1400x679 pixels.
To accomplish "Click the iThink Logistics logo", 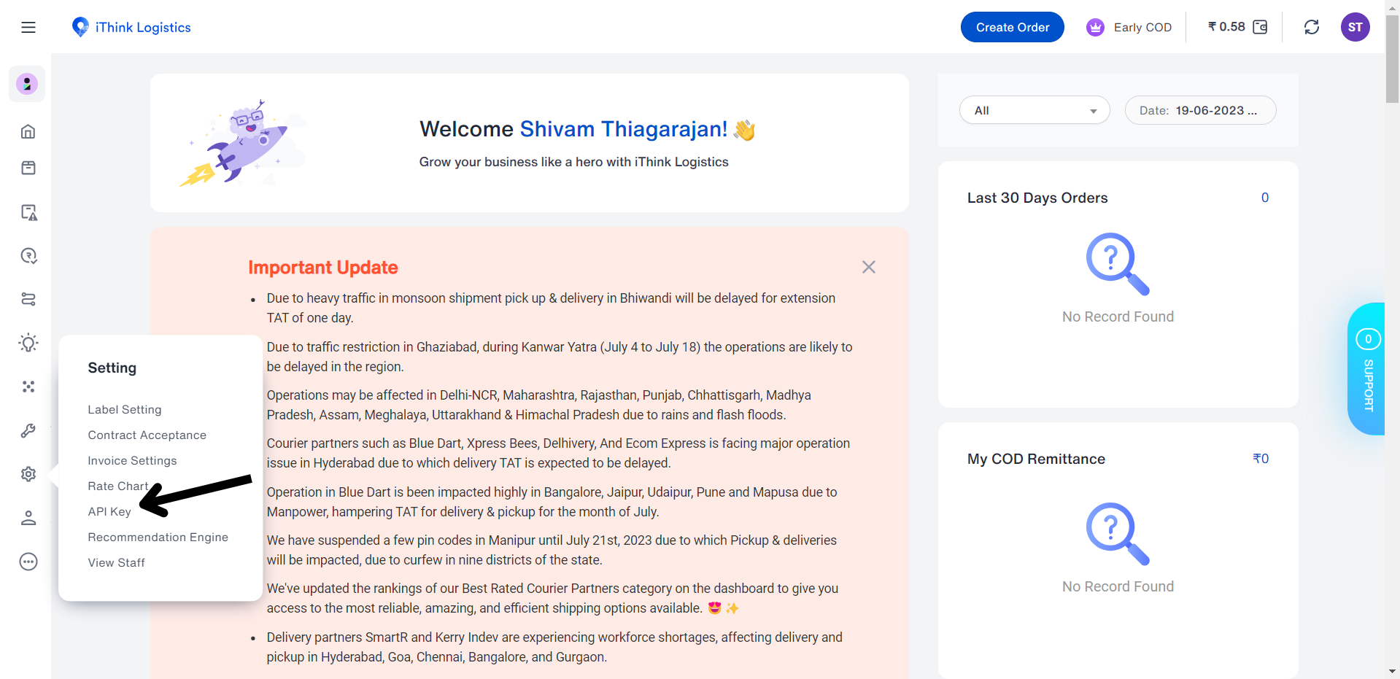I will click(131, 27).
